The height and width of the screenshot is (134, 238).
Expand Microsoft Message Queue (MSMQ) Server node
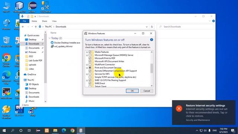click(x=87, y=55)
